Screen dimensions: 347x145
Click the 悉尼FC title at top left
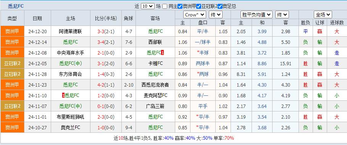click(x=16, y=6)
